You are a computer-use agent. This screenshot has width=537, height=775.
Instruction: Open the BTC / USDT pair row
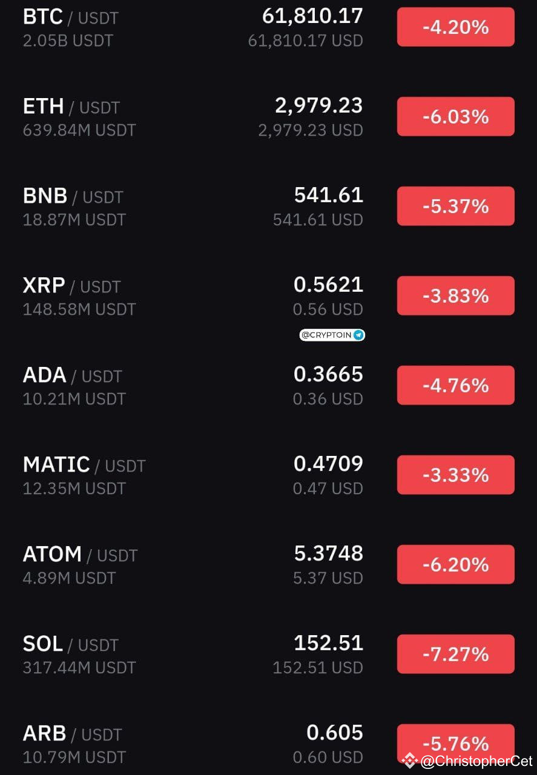click(x=268, y=27)
